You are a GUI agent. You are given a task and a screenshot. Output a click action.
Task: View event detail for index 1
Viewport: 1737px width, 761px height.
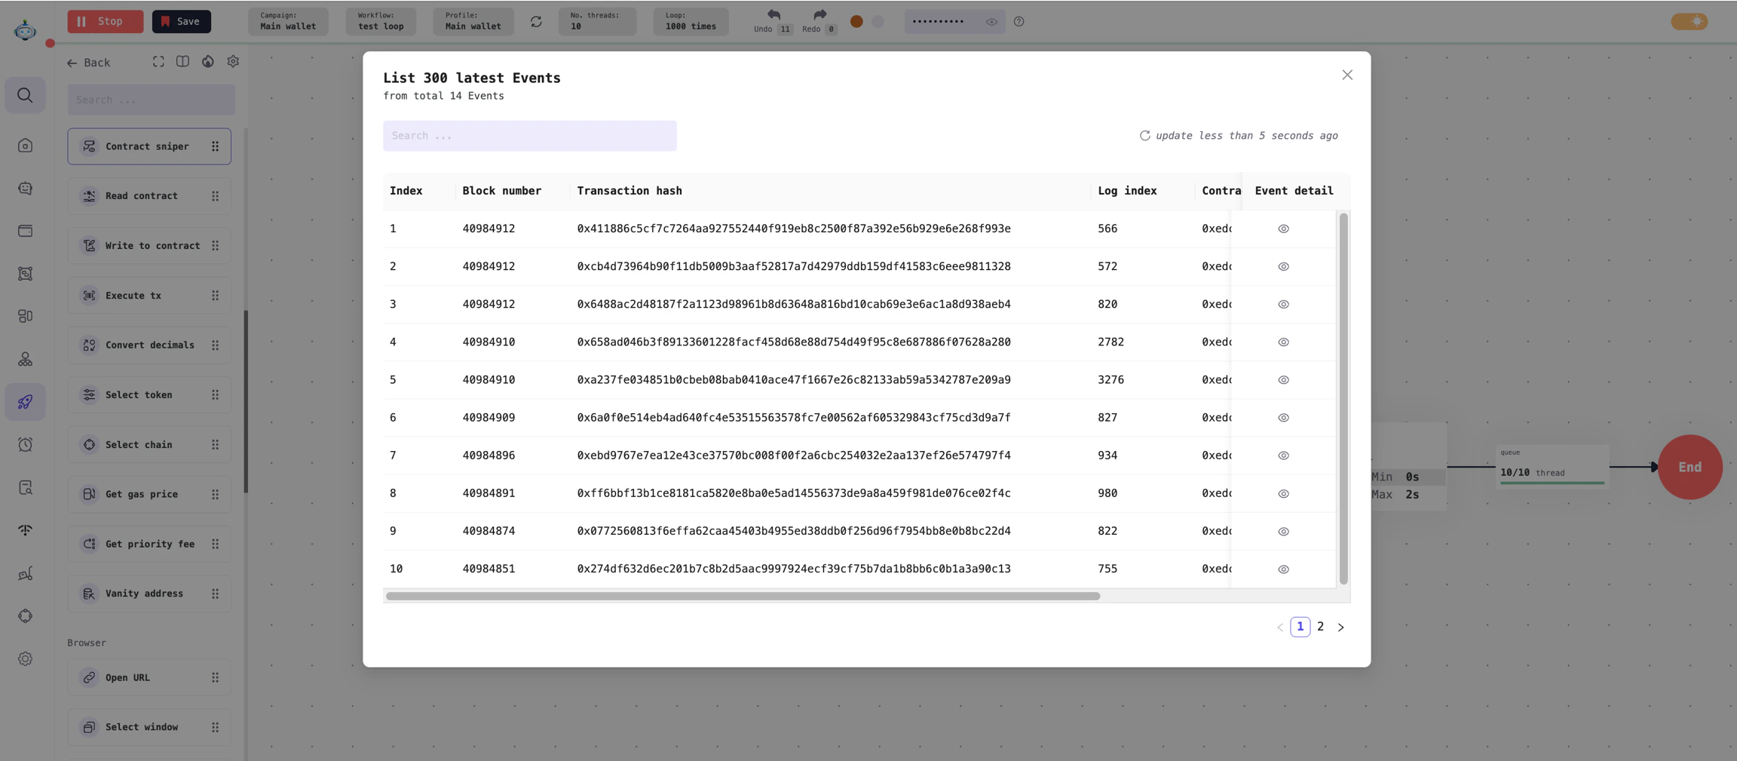tap(1283, 229)
